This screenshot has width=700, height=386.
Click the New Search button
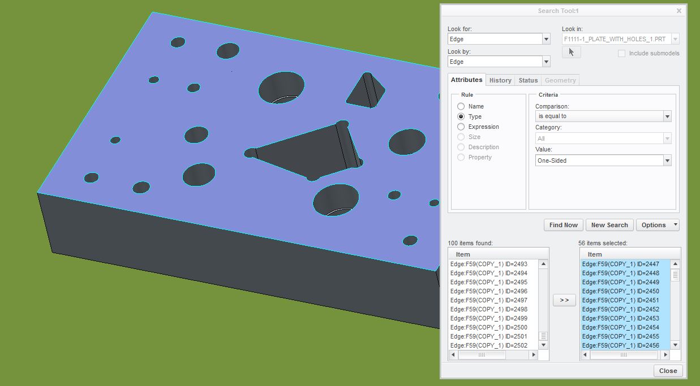(x=609, y=225)
